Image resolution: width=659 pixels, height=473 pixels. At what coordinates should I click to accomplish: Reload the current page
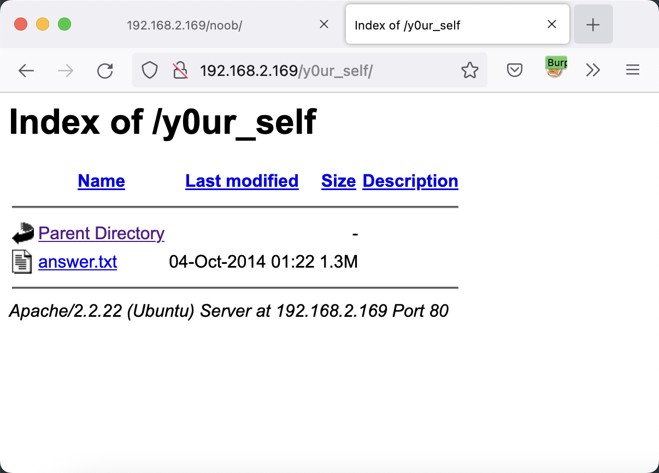[105, 70]
